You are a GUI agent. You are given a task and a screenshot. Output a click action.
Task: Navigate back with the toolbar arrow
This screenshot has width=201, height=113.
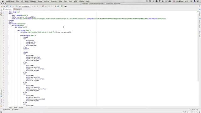pos(10,6)
